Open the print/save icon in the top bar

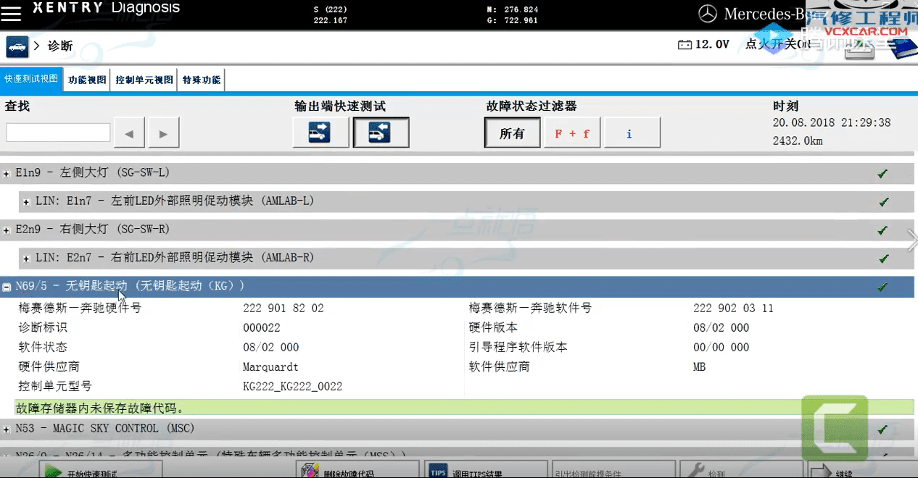coord(859,48)
